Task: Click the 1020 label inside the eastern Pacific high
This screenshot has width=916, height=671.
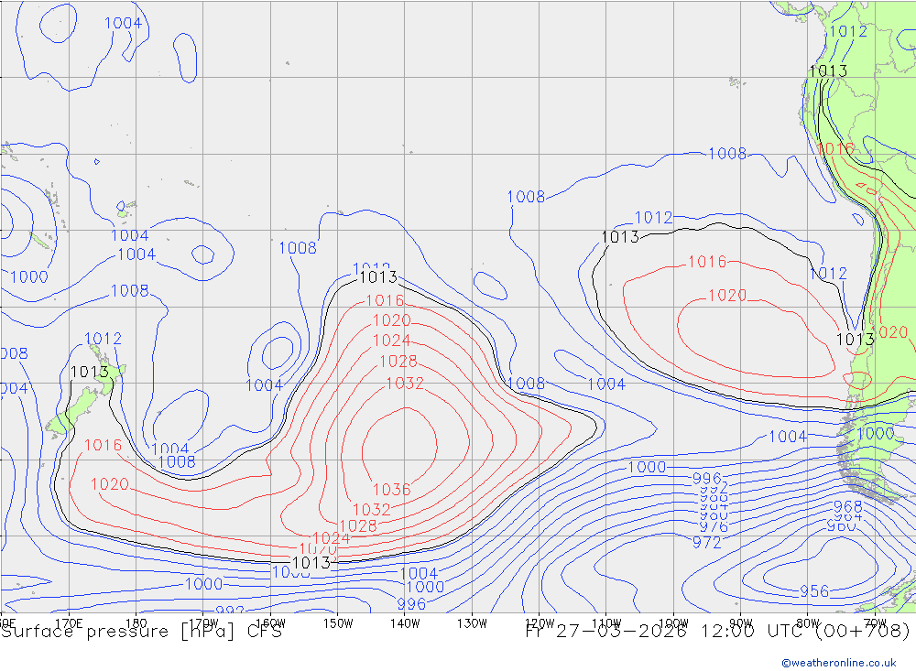Action: pos(727,296)
